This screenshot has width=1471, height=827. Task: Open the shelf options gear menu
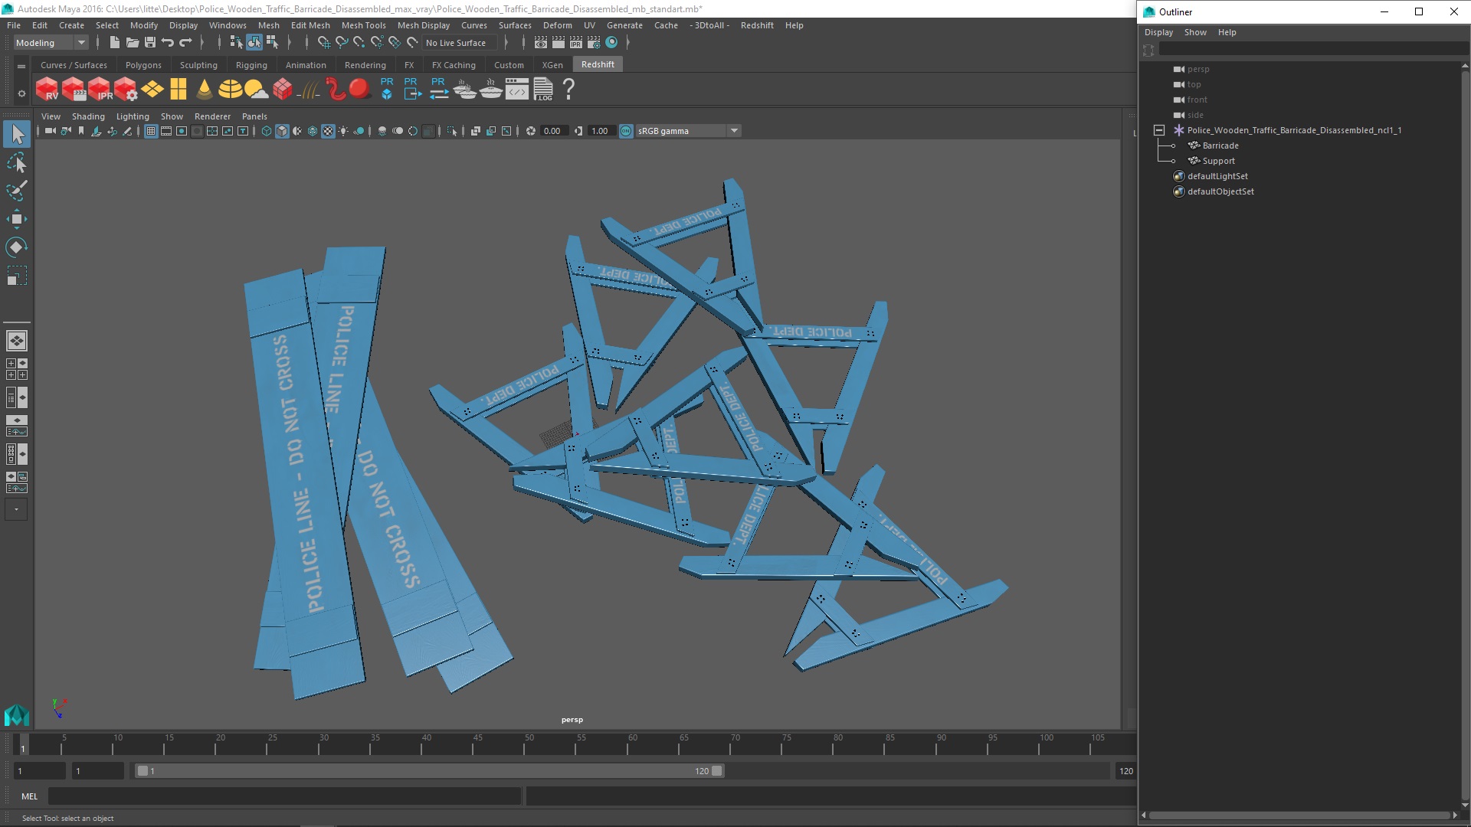[21, 93]
